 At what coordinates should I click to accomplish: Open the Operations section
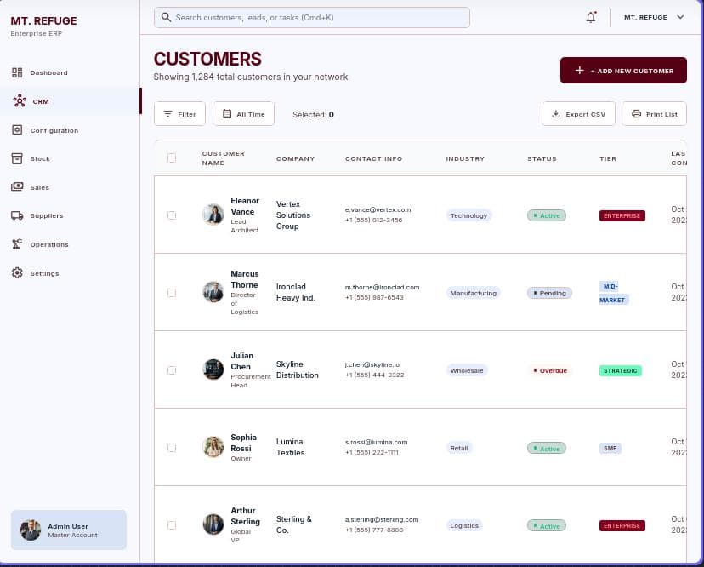(x=70, y=244)
